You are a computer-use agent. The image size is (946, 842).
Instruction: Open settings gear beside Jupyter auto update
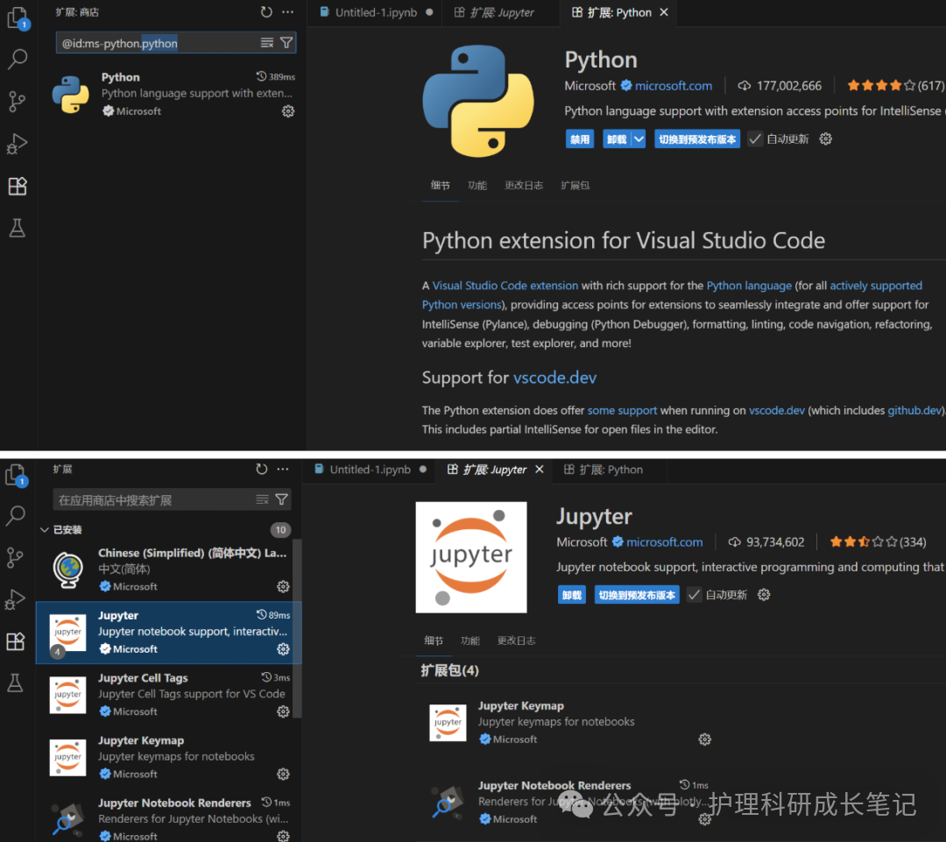pyautogui.click(x=764, y=595)
